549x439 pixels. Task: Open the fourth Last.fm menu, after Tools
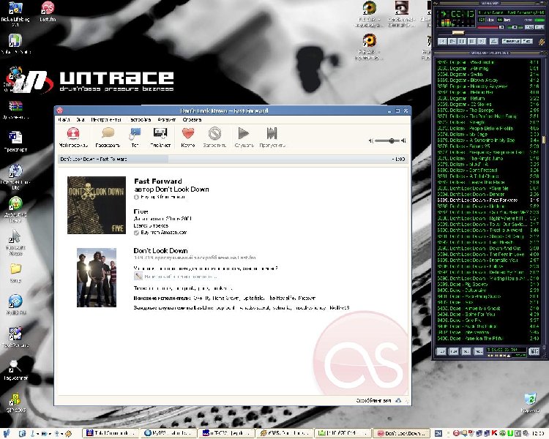point(141,120)
